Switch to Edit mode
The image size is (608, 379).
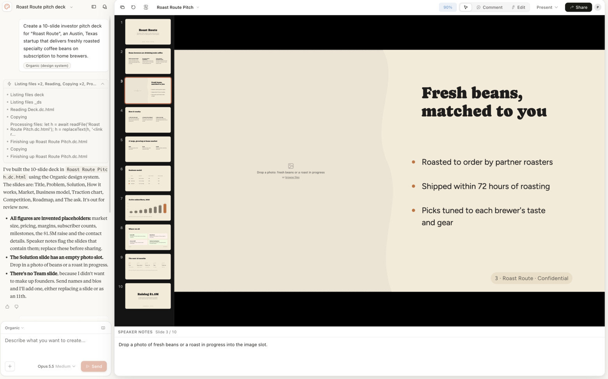518,7
